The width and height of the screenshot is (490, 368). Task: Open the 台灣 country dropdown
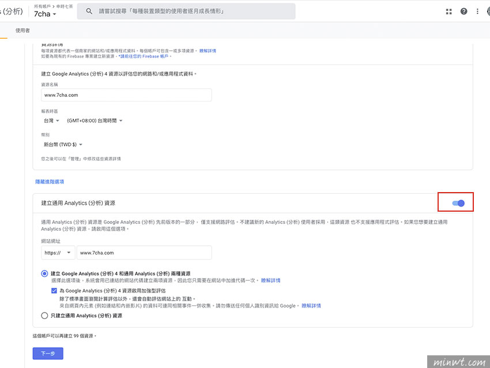click(x=51, y=121)
